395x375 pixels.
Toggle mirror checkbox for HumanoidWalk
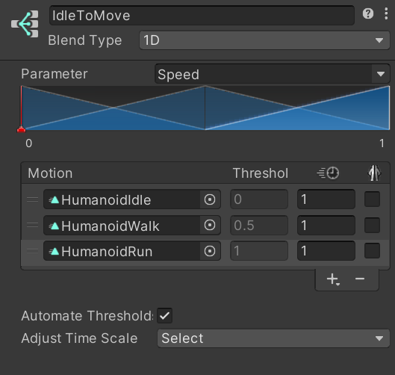tap(372, 225)
